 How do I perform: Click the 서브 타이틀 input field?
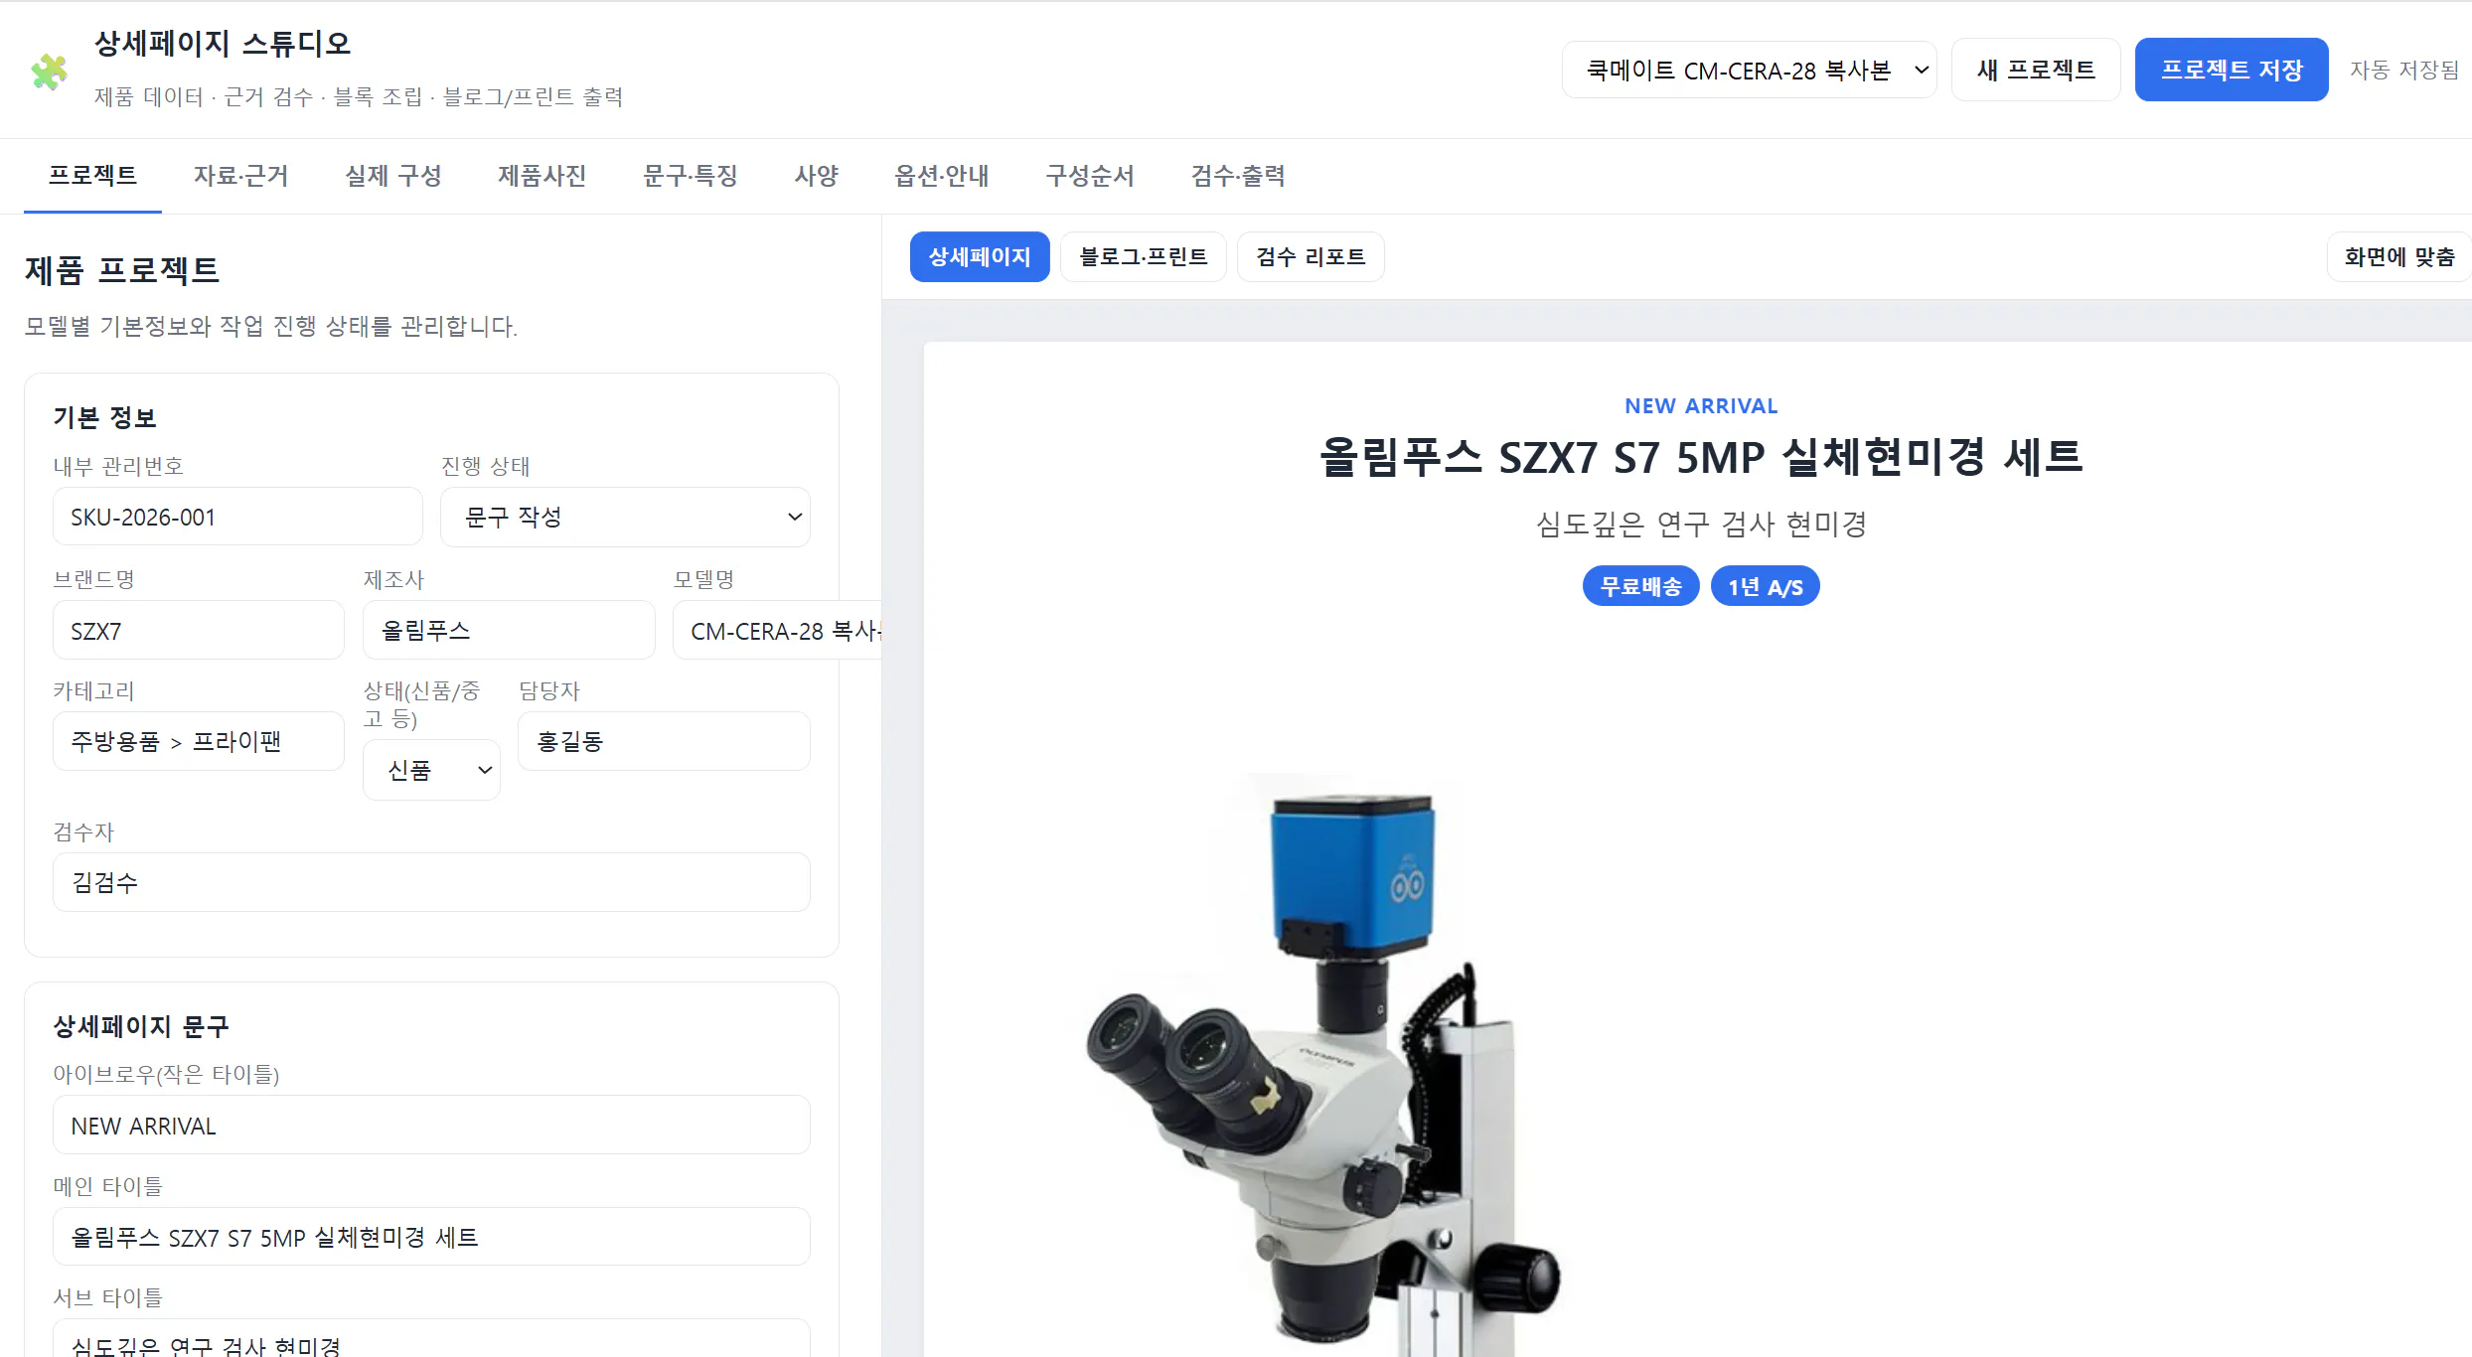431,1339
